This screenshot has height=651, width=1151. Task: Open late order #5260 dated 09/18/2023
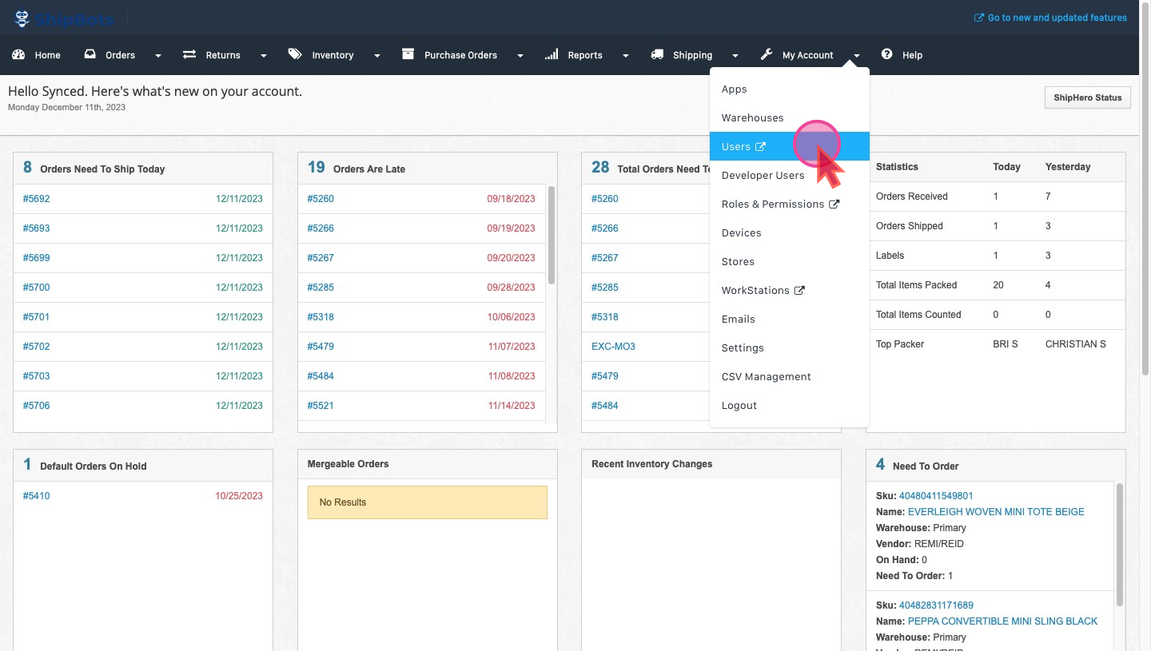[321, 199]
